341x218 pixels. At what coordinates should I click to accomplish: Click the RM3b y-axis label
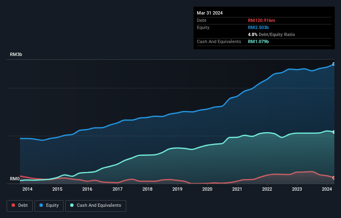coord(16,55)
